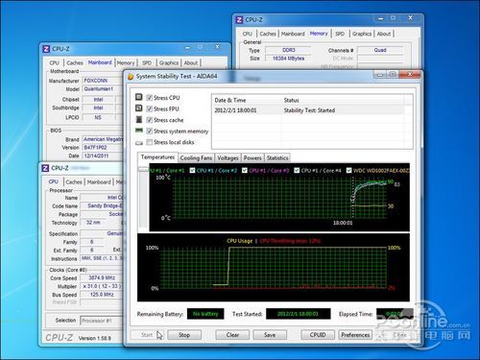Viewport: 480px width, 360px height.
Task: Click the 32 nm Technology value
Action: click(93, 223)
